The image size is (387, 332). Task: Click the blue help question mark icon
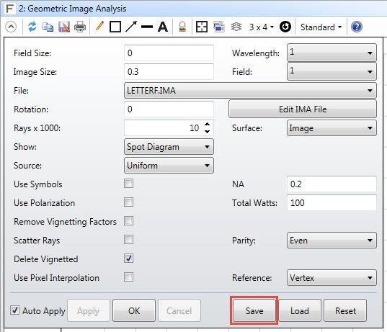click(357, 27)
